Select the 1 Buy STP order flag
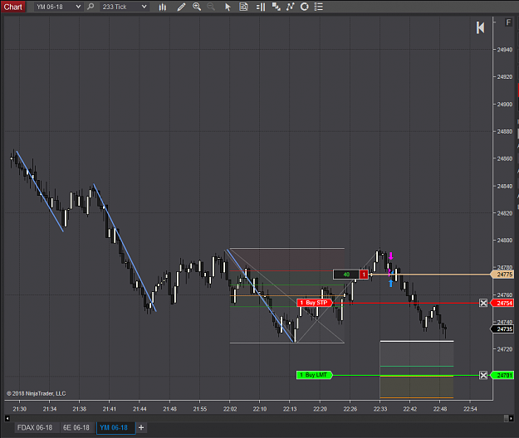This screenshot has width=519, height=438. click(315, 303)
